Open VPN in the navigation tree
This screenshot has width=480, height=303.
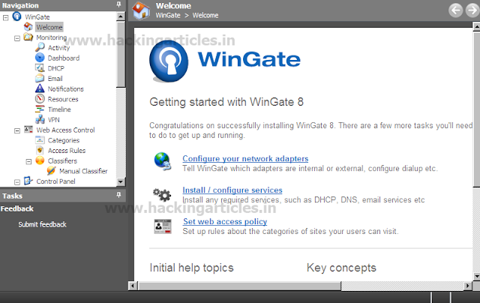click(53, 119)
